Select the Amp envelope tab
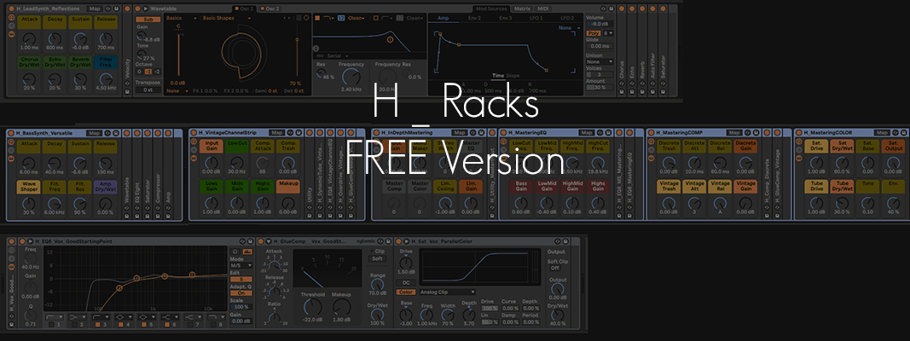The height and width of the screenshot is (341, 910). pyautogui.click(x=443, y=19)
